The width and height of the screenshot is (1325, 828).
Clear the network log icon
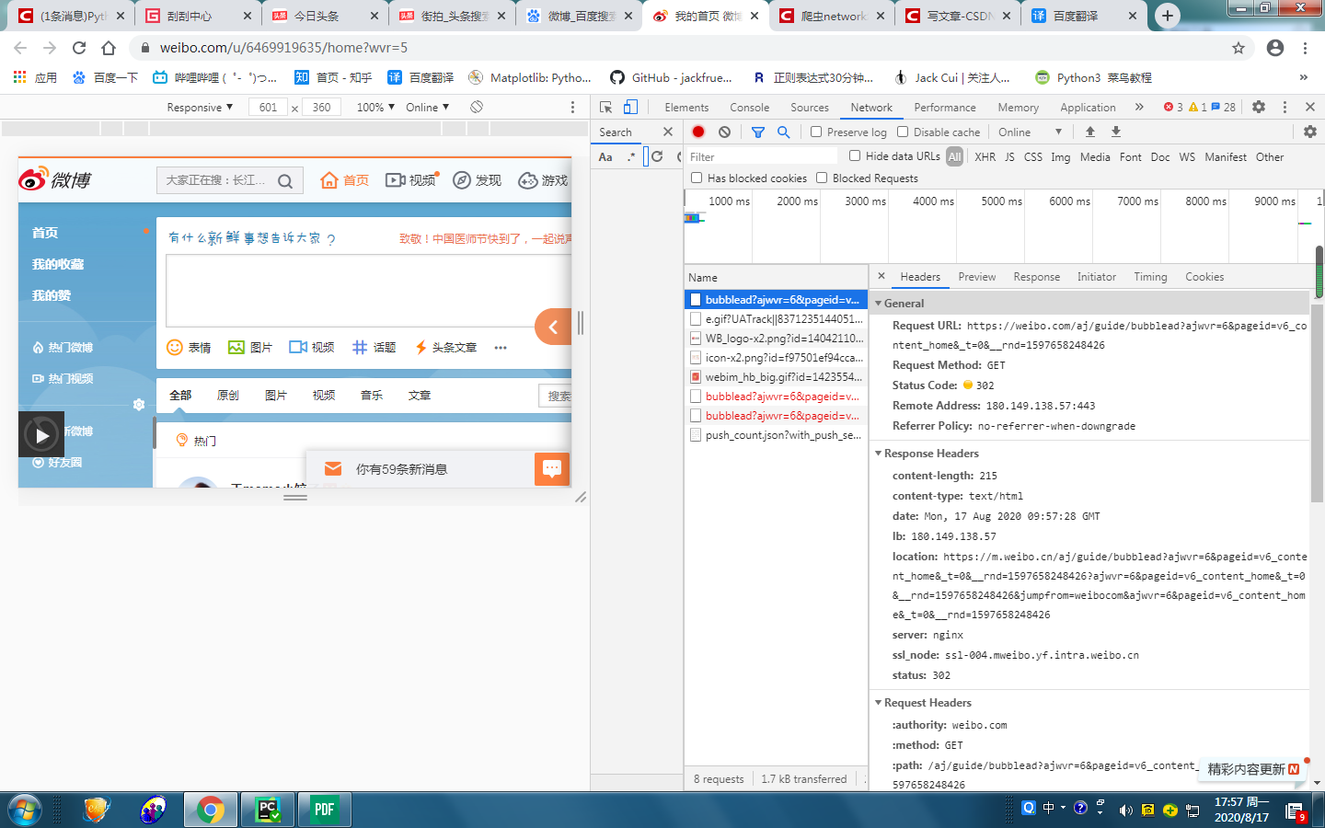pos(725,132)
